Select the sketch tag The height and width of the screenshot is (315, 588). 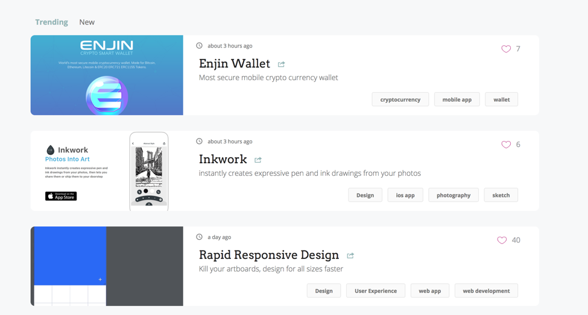click(x=501, y=195)
